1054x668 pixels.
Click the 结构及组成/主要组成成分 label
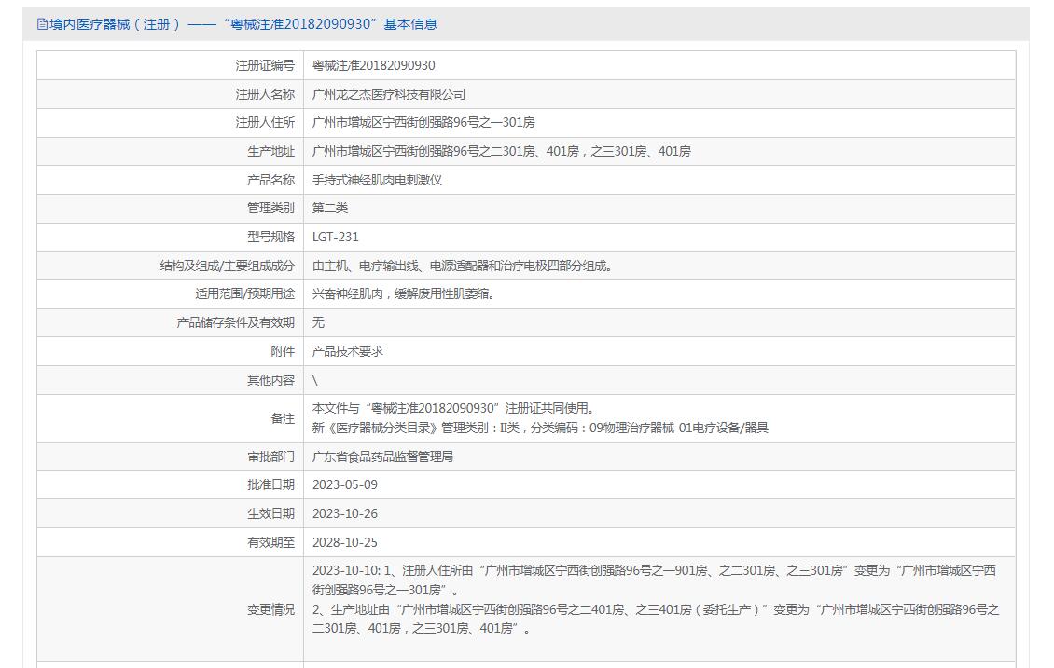click(228, 266)
